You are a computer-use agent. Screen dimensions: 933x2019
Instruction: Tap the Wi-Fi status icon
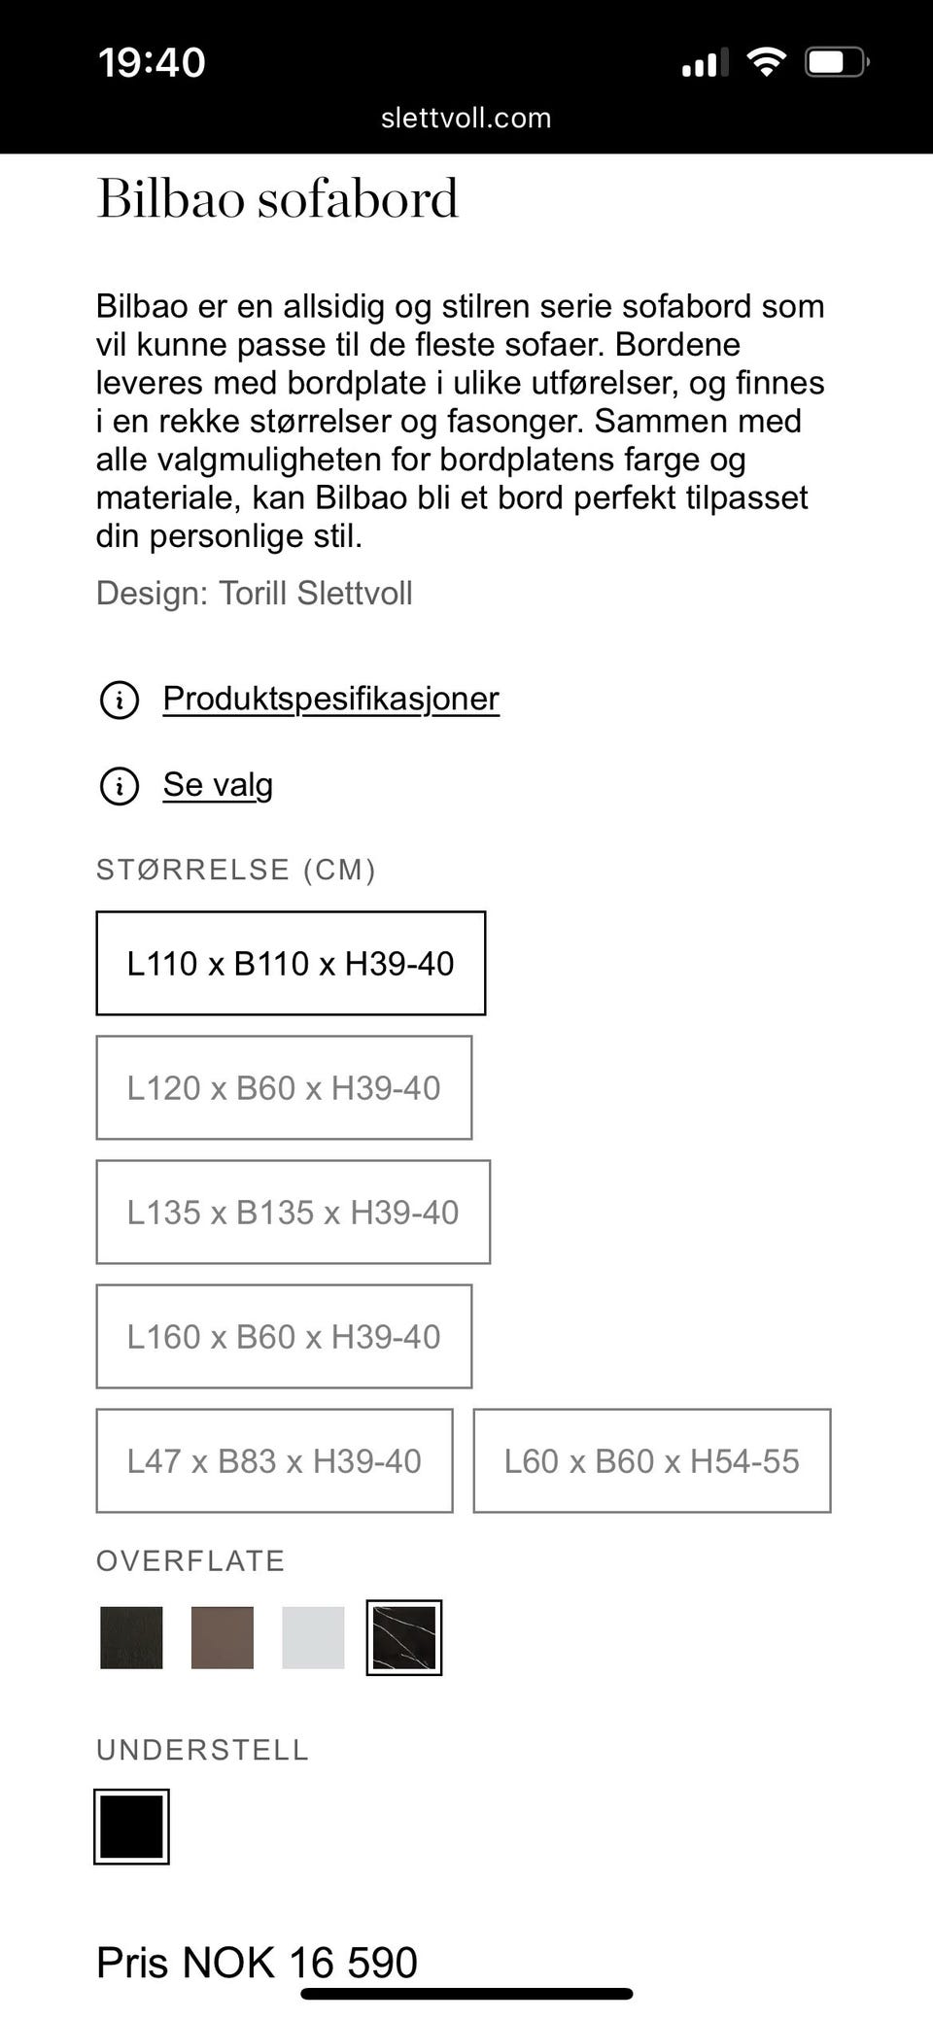766,63
